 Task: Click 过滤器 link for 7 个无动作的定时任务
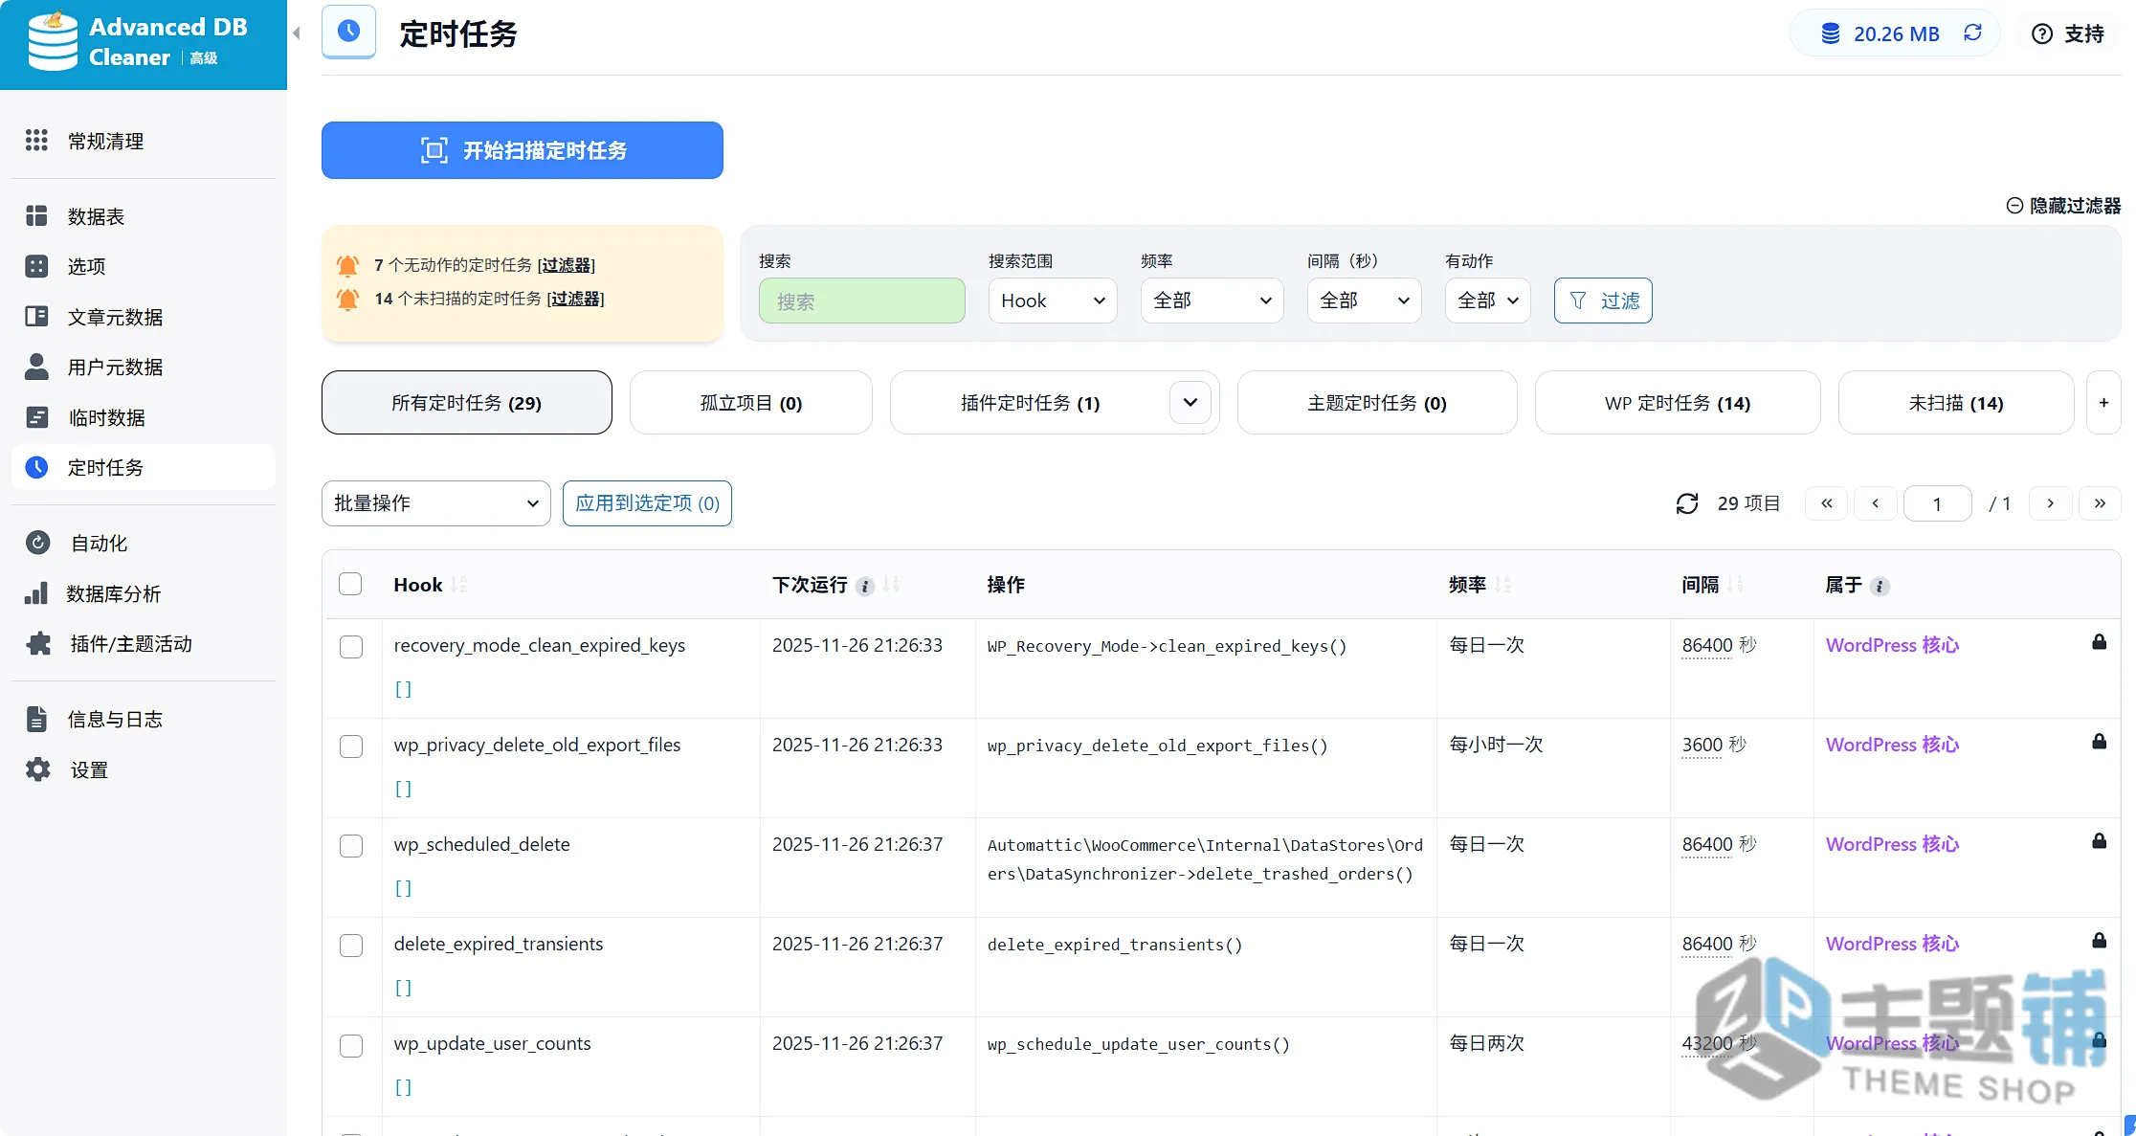point(567,265)
